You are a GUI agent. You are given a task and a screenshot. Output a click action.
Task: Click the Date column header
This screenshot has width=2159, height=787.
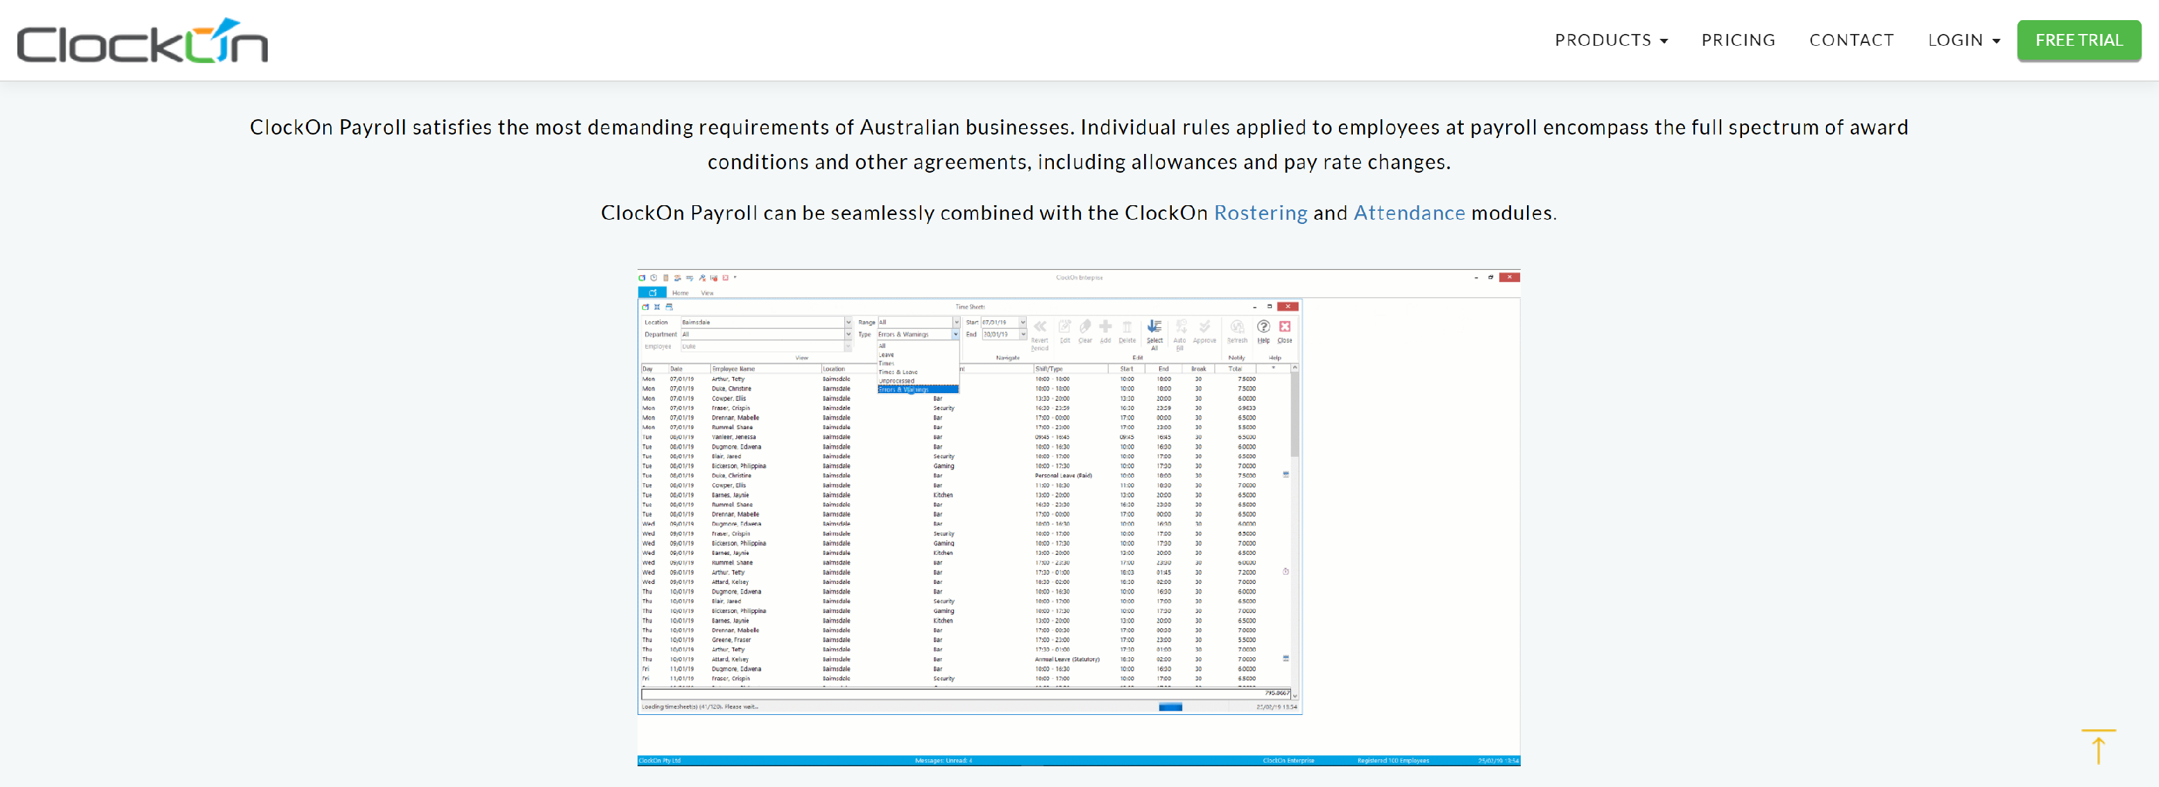pyautogui.click(x=688, y=368)
